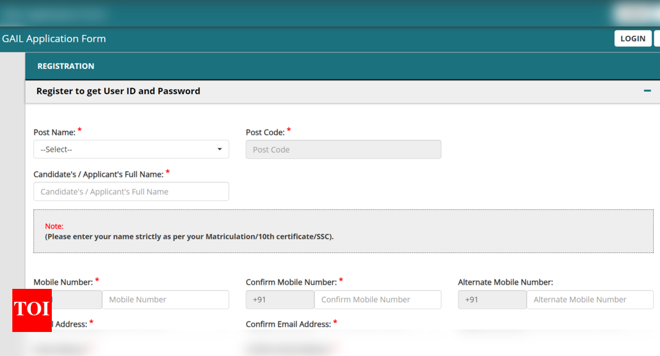Select the REGISTRATION tab header
The width and height of the screenshot is (660, 356).
(x=66, y=66)
